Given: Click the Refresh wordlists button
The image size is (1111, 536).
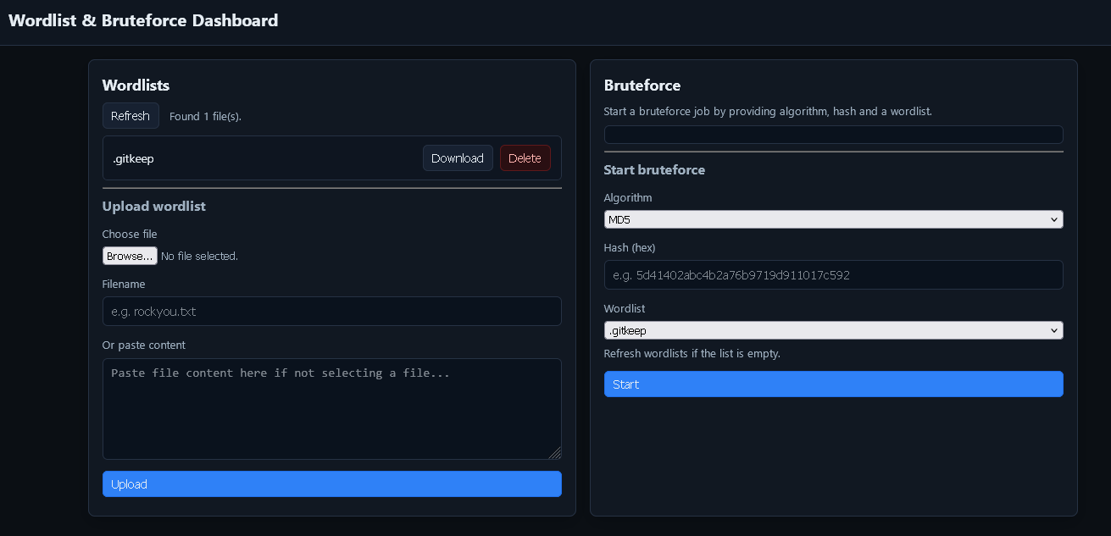Looking at the screenshot, I should (x=131, y=116).
